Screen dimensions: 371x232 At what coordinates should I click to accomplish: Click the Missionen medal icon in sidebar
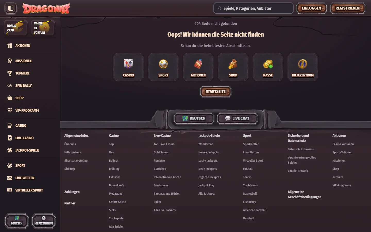10,61
